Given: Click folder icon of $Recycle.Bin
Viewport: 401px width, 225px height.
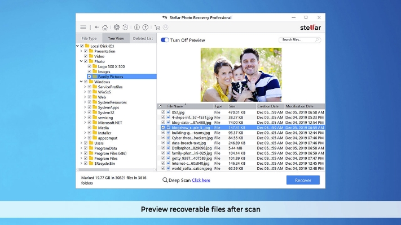Looking at the screenshot, I should click(x=91, y=163).
